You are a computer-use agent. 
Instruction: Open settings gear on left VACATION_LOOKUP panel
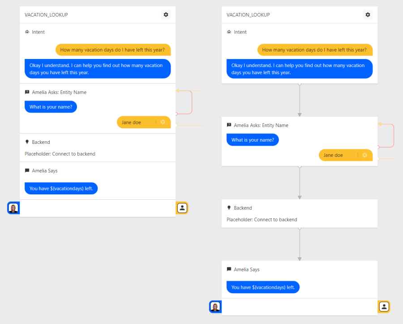click(166, 15)
